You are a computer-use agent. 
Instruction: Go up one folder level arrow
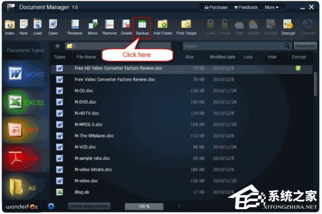[x=57, y=46]
